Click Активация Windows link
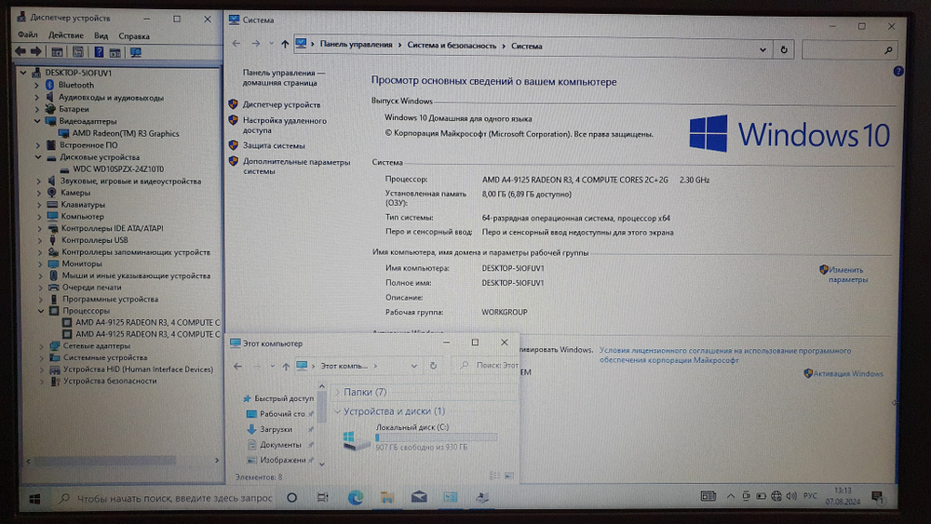 [847, 374]
